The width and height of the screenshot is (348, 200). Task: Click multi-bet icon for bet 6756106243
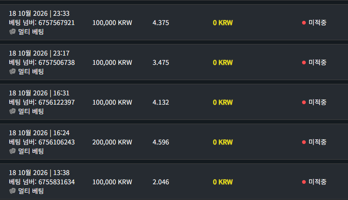(13, 151)
